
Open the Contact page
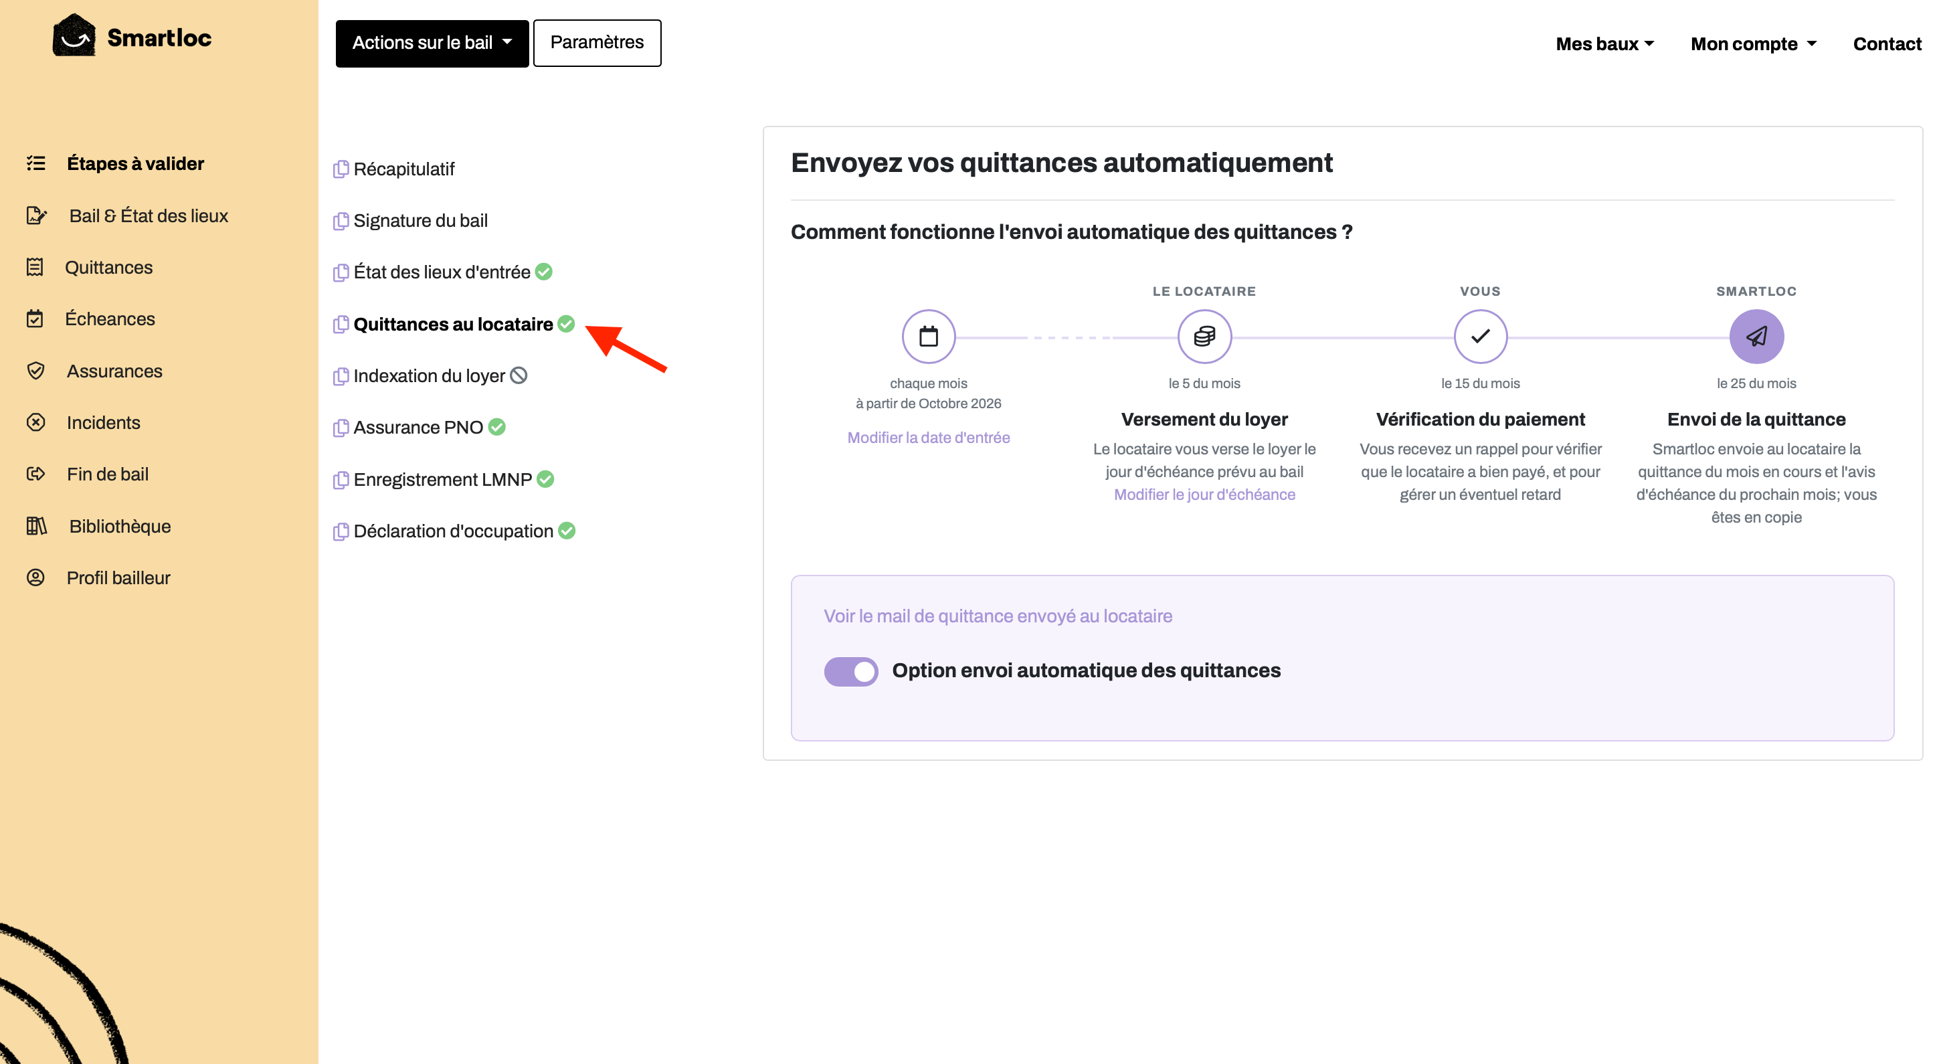1886,43
